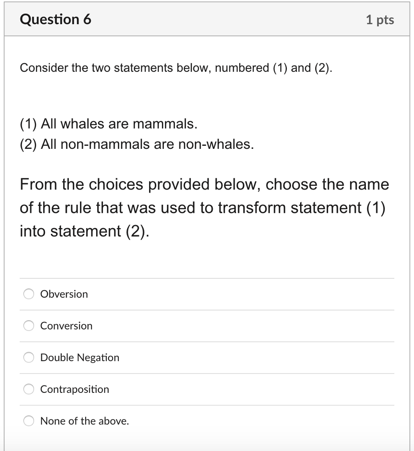Click the divider below Conversion option
414x451 pixels.
click(207, 341)
